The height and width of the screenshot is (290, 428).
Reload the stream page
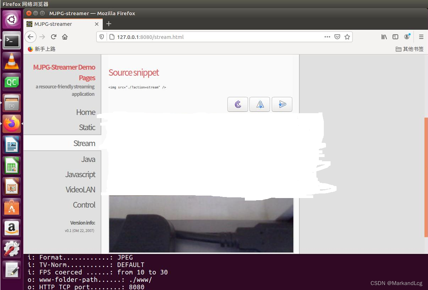(53, 37)
